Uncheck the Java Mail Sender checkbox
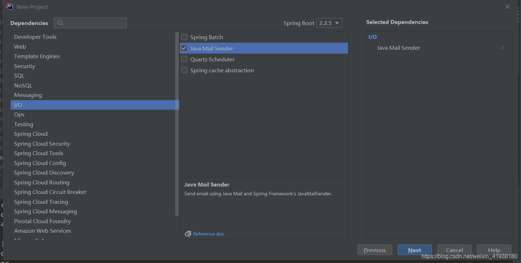The width and height of the screenshot is (521, 263). pos(184,48)
